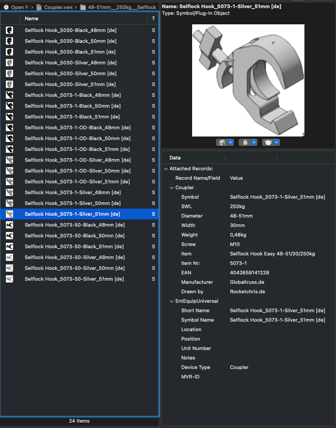Click the Screw value M10
The height and width of the screenshot is (428, 336).
coord(235,244)
